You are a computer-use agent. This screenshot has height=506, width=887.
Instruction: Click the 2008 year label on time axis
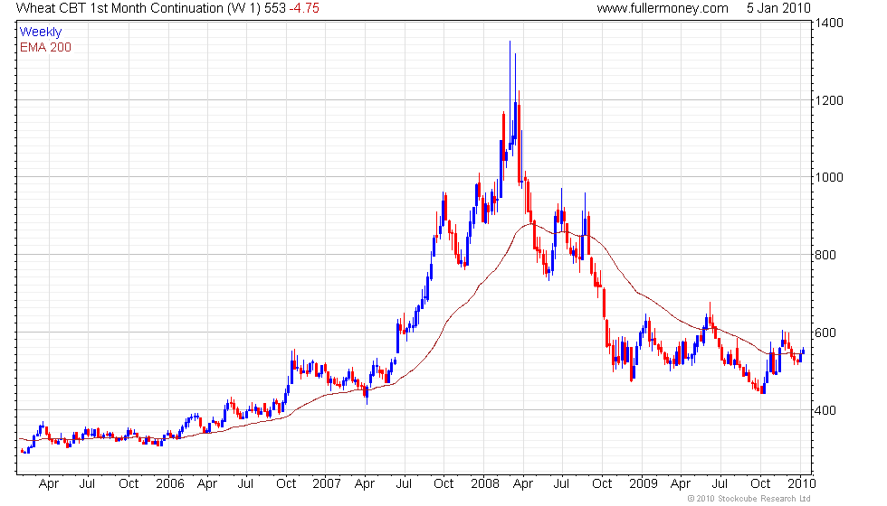pos(485,484)
